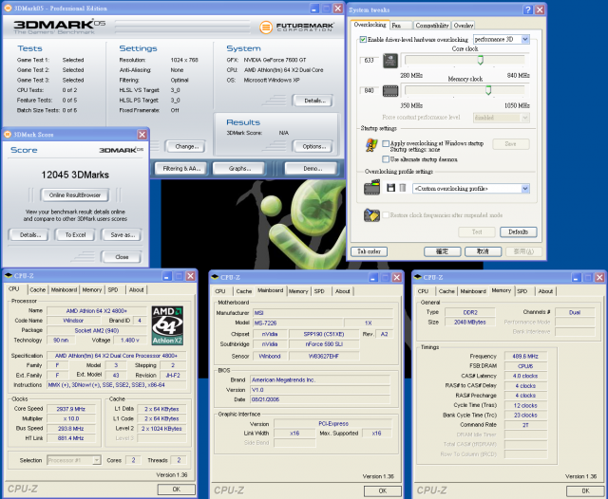Toggle Restore clock frequencies after suspended mode
This screenshot has width=608, height=499.
pyautogui.click(x=386, y=214)
